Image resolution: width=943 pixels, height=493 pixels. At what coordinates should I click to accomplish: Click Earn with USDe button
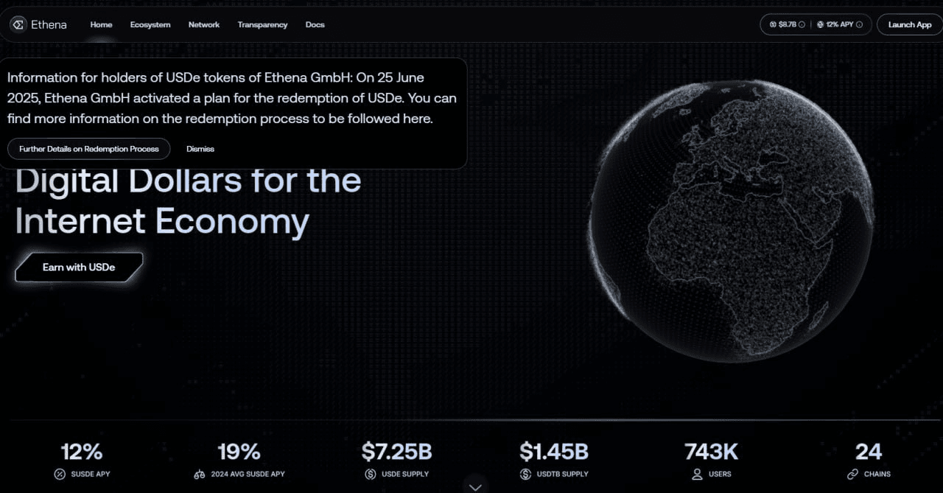(x=79, y=267)
